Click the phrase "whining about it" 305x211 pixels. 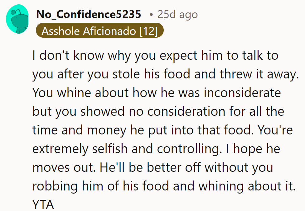(x=246, y=186)
